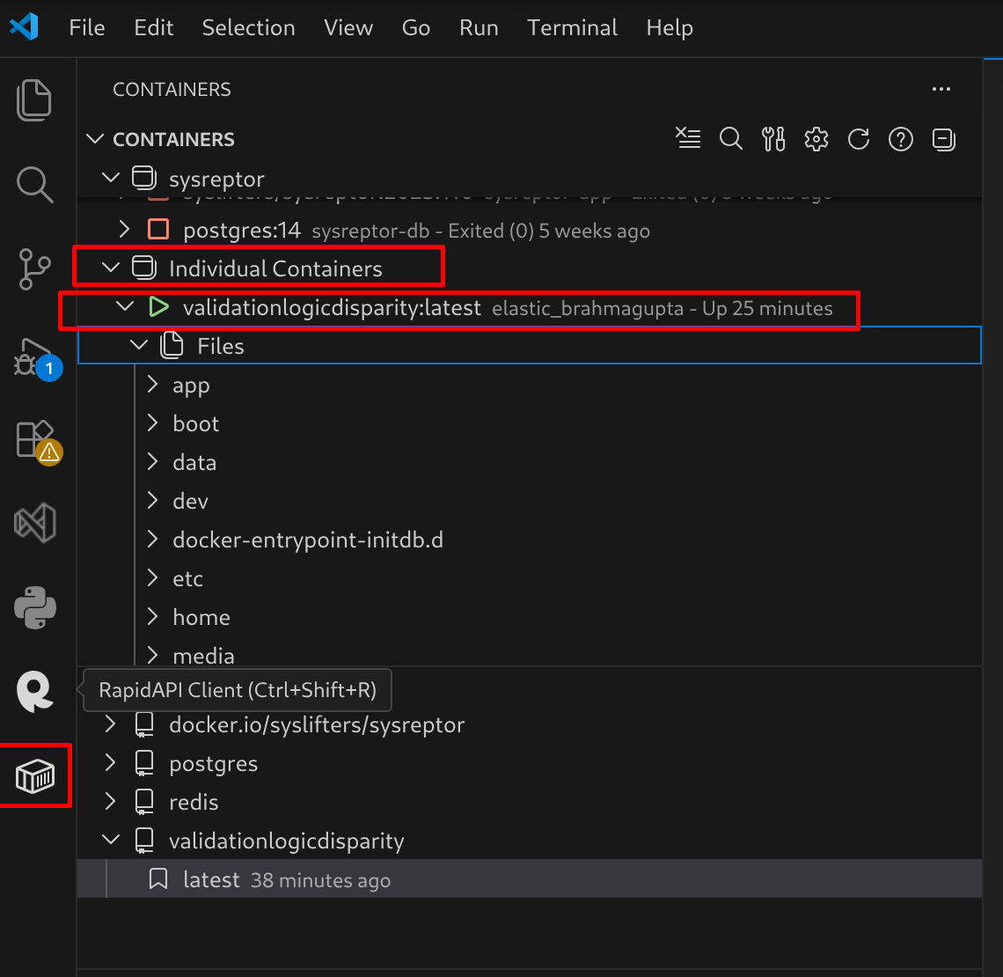The height and width of the screenshot is (977, 1003).
Task: Collapse the Files node
Action: coord(139,346)
